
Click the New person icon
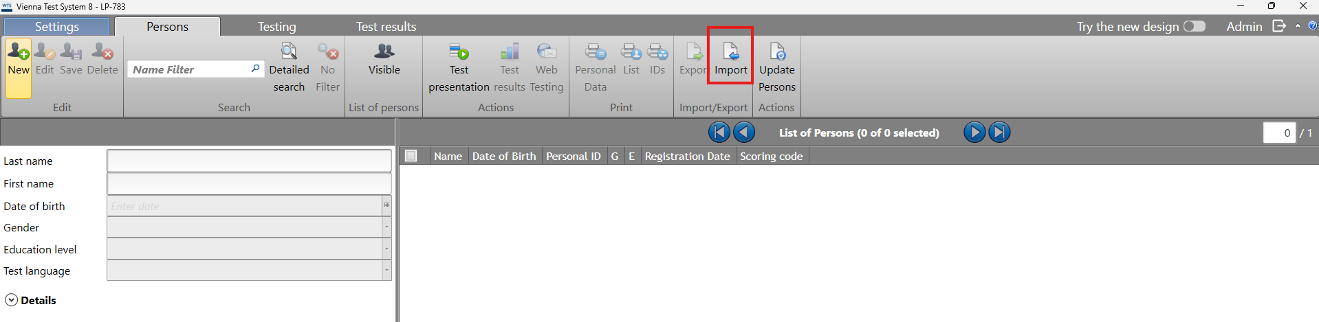[19, 52]
